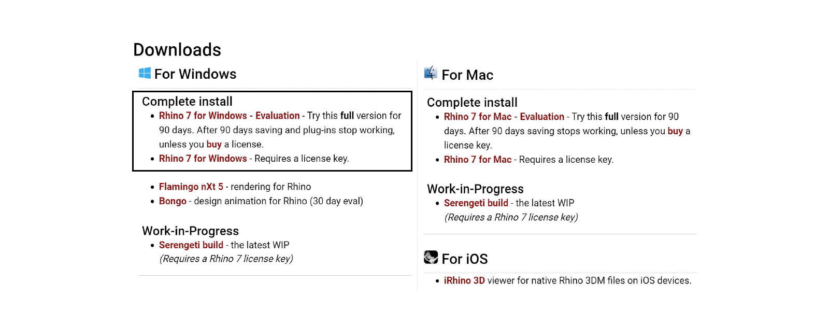Screen dimensions: 829x311
Task: Click the iOS Rhino icon
Action: (431, 257)
